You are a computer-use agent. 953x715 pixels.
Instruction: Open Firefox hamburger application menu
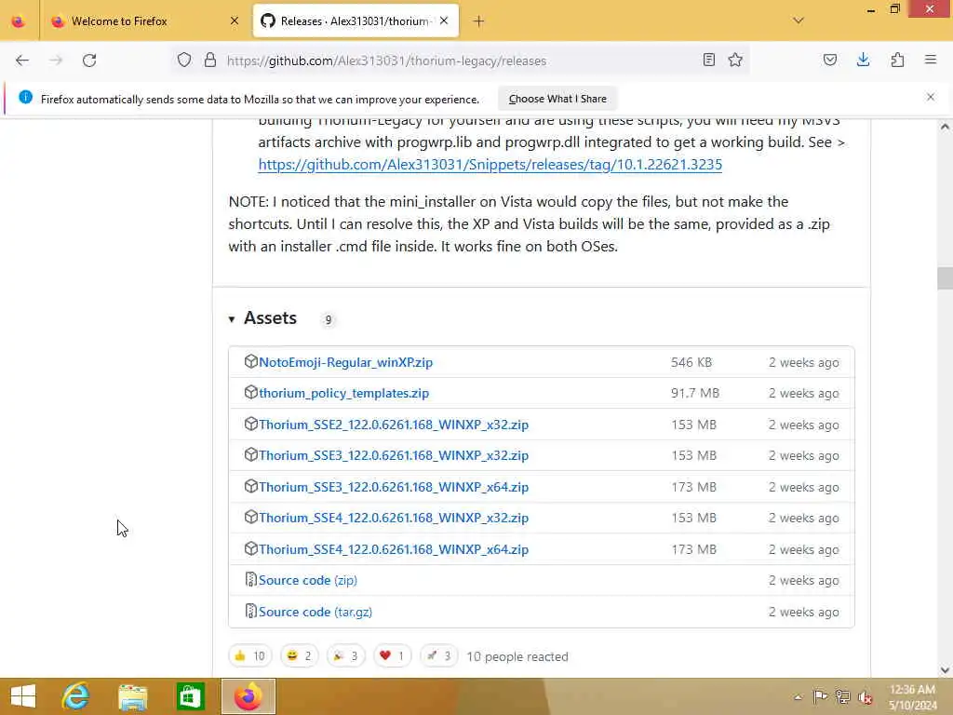(x=931, y=60)
